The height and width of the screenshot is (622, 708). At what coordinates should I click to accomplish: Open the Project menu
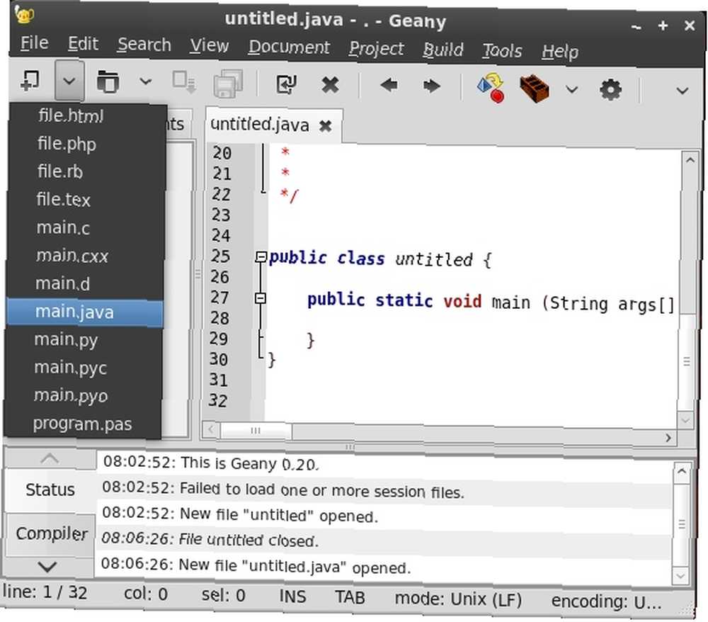coord(376,49)
